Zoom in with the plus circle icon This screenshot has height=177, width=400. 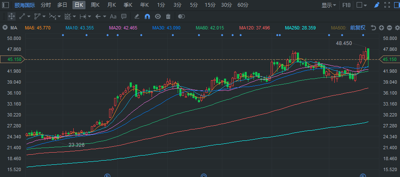click(x=381, y=28)
